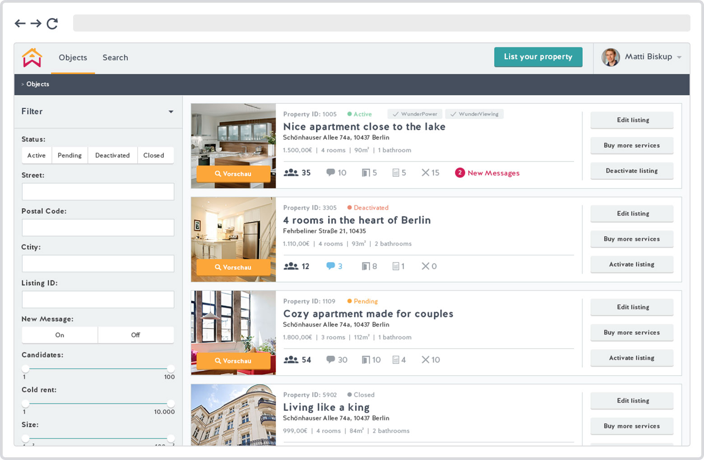This screenshot has width=704, height=460.
Task: Click the browser back arrow
Action: point(20,23)
